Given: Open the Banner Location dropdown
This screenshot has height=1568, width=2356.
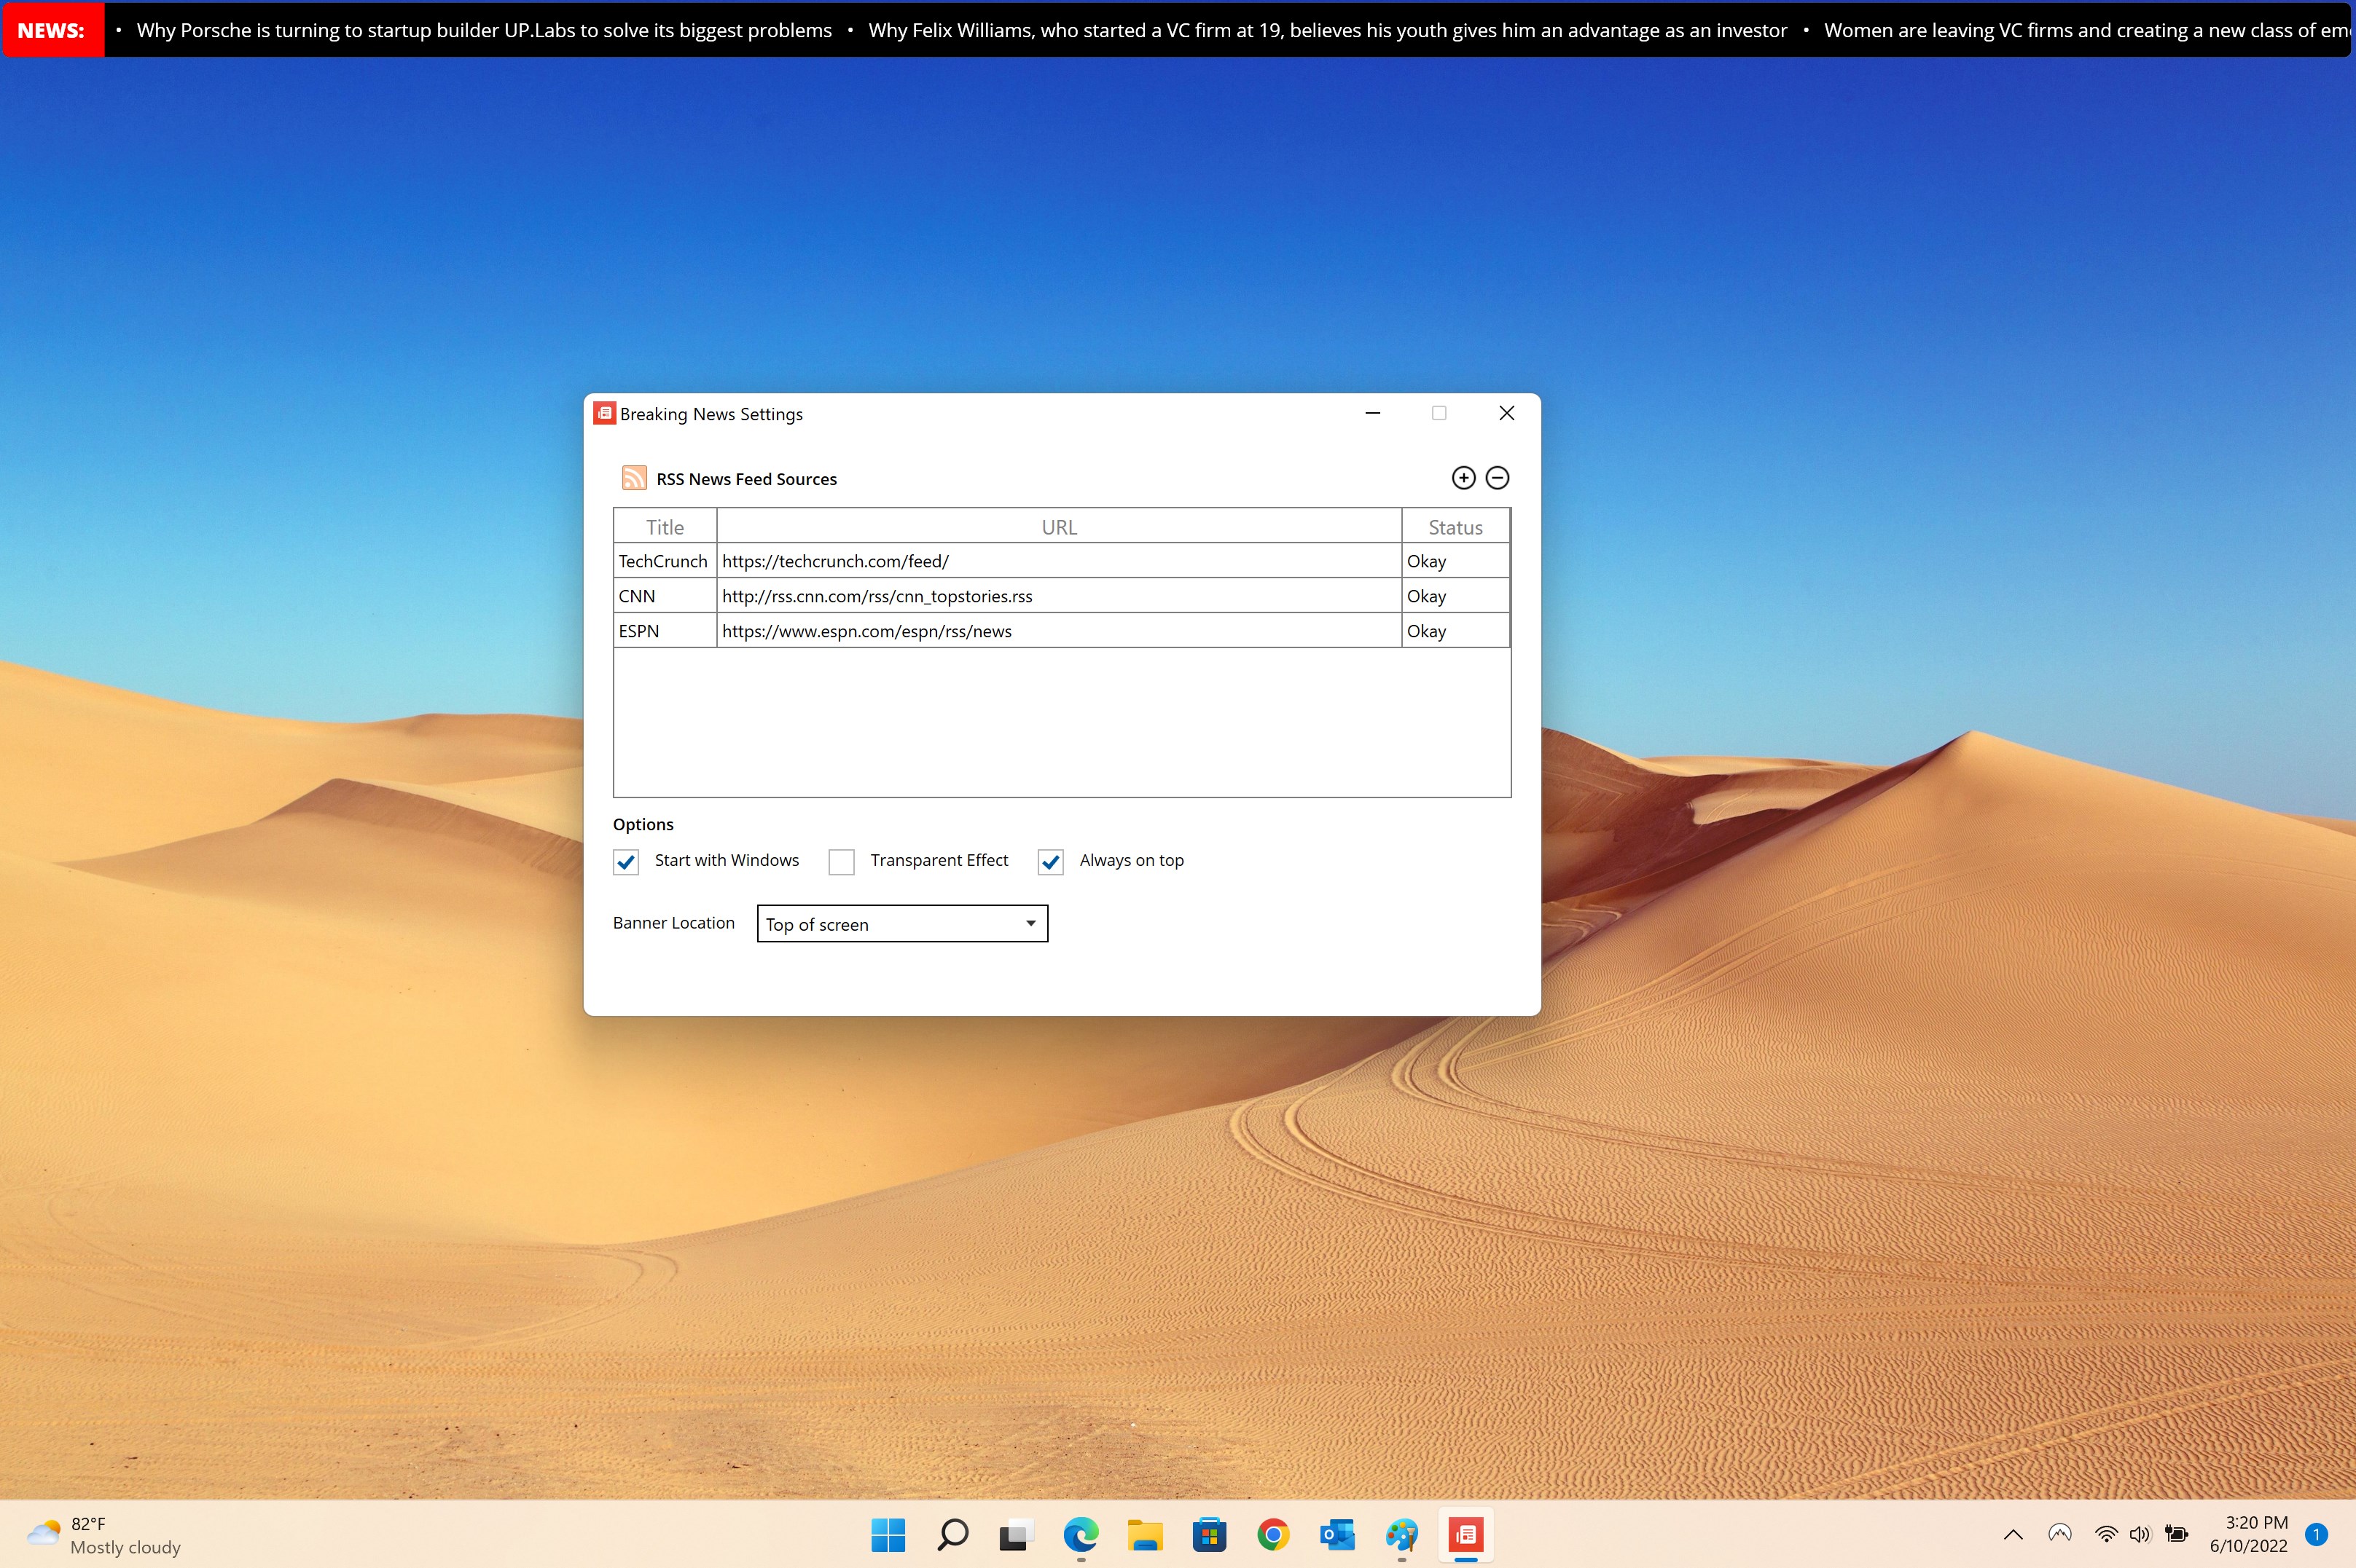Looking at the screenshot, I should point(902,924).
